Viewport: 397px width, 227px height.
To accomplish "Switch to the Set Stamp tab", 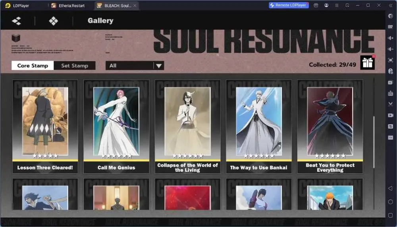I will click(x=75, y=65).
